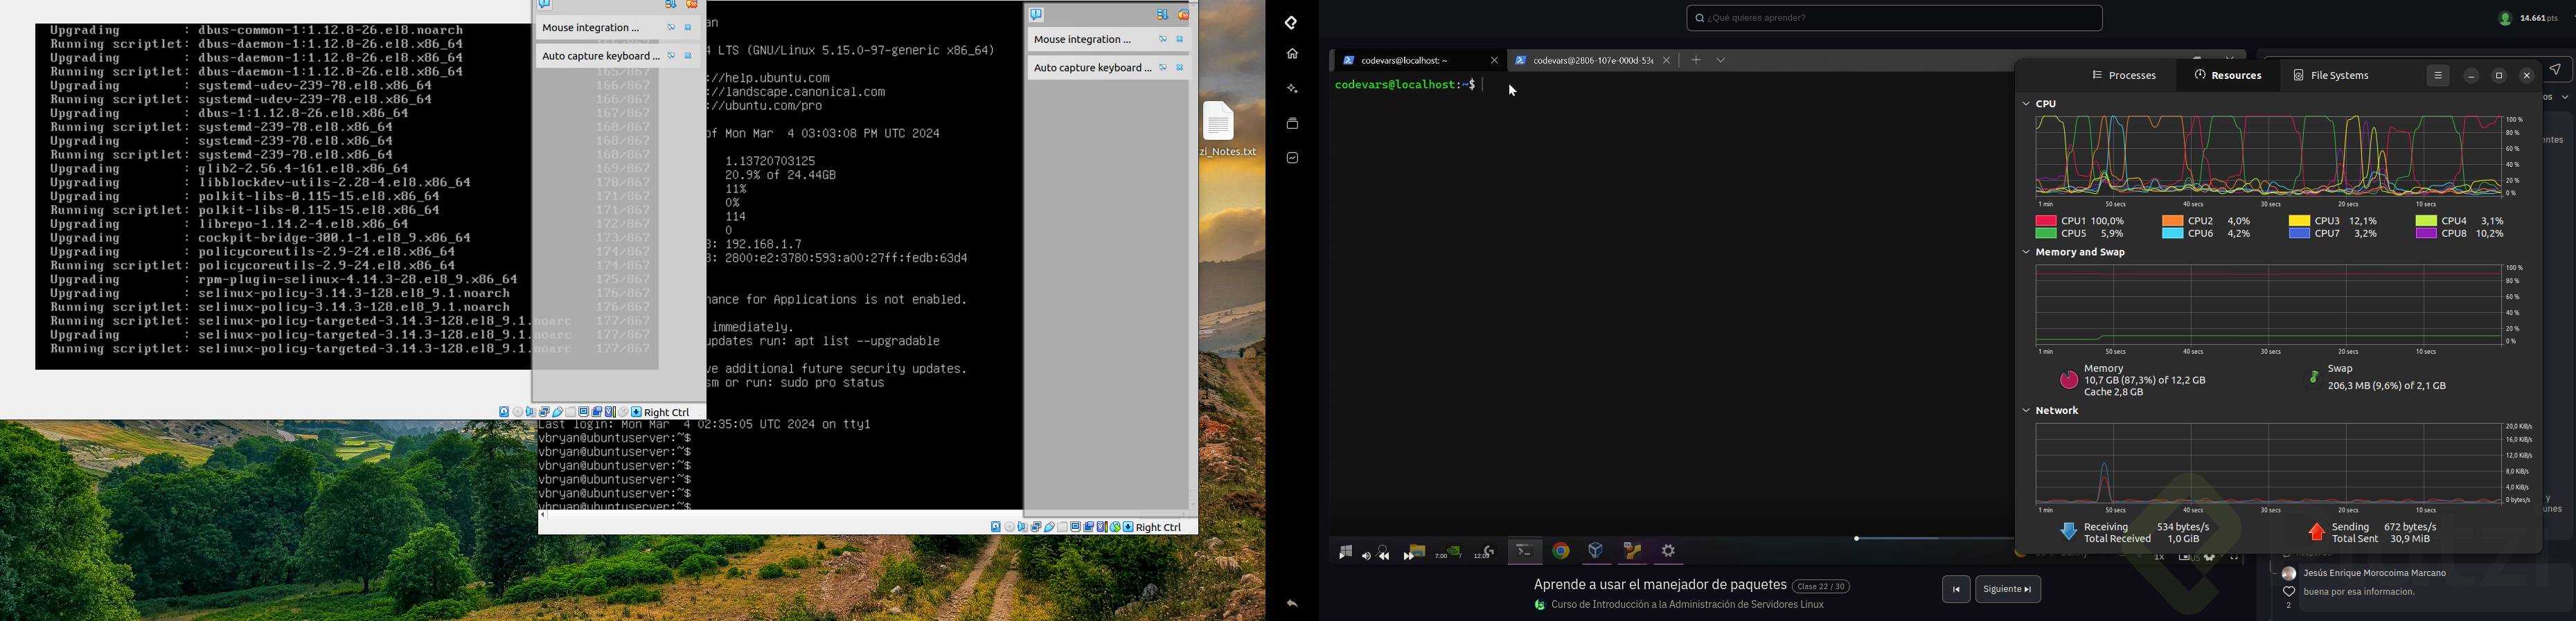Click the CPU5 green color swatch
This screenshot has height=621, width=2576.
coord(2046,234)
